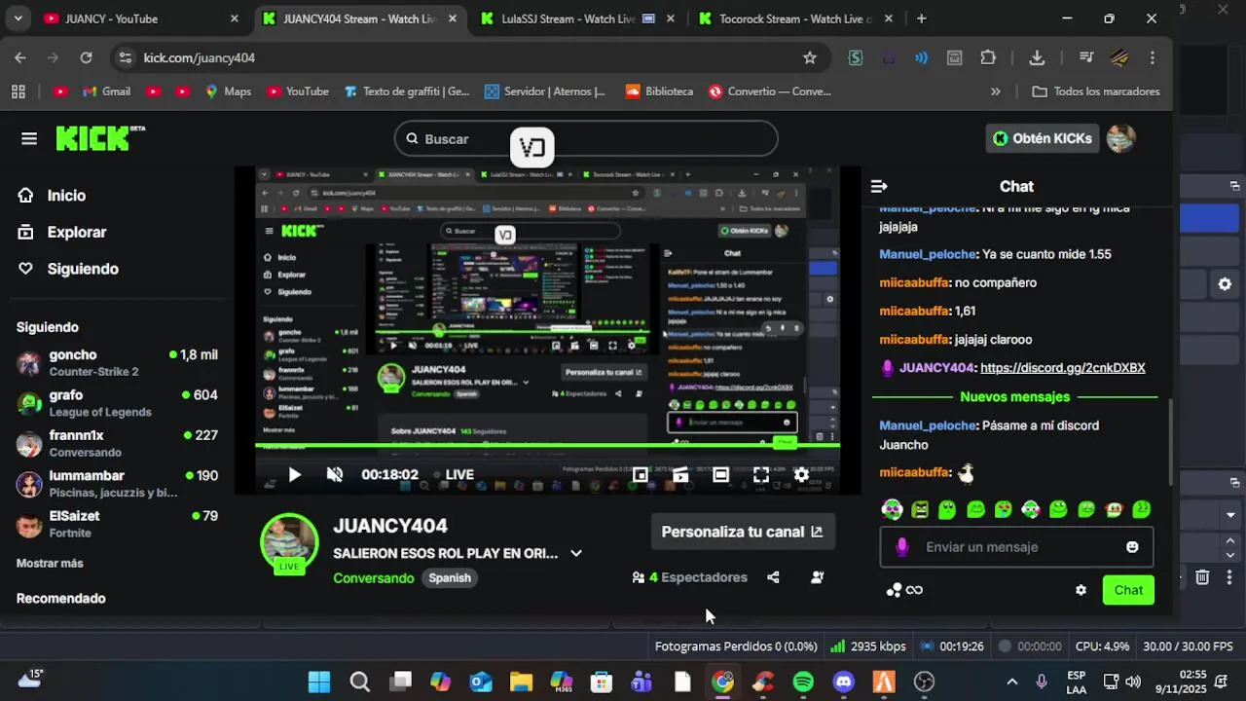This screenshot has width=1246, height=701.
Task: Open grafo's channel in the Siguiendo list
Action: pos(117,403)
